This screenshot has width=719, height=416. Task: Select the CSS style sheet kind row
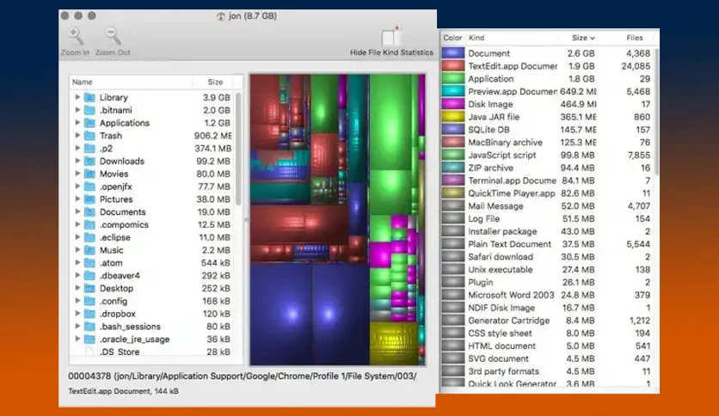[x=547, y=333]
